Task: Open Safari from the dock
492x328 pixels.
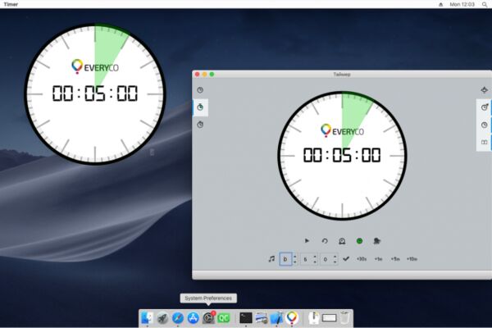Action: pos(178,318)
